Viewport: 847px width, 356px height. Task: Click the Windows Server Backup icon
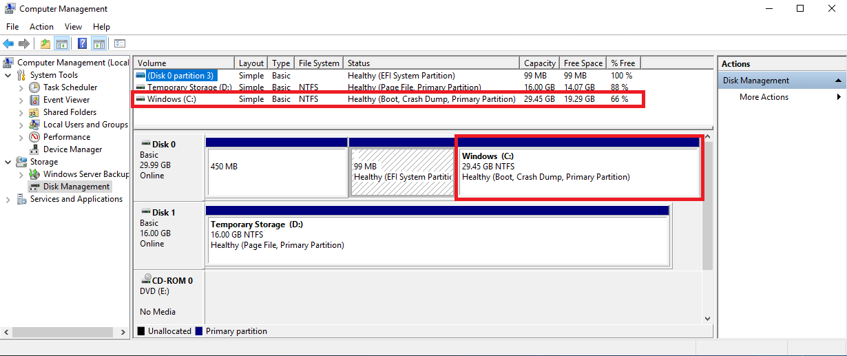pyautogui.click(x=34, y=174)
